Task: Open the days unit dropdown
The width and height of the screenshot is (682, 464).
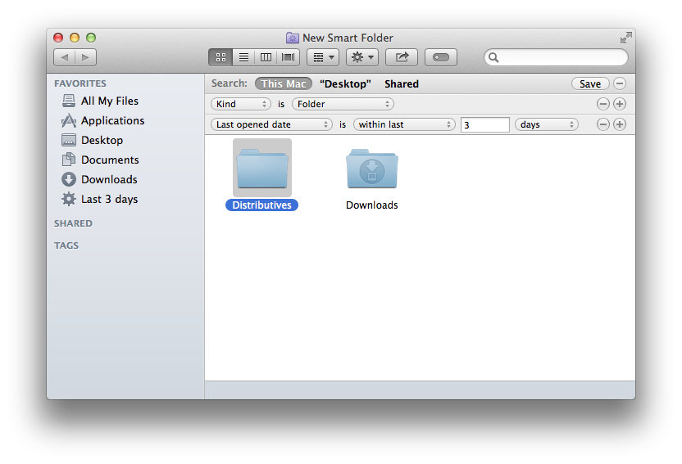Action: tap(547, 124)
